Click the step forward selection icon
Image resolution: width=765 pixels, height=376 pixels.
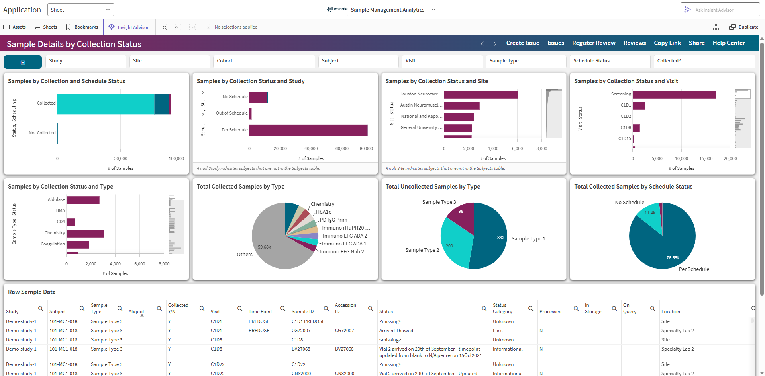click(x=192, y=27)
